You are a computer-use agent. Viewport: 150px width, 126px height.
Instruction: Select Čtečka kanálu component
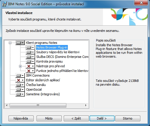(36, 85)
